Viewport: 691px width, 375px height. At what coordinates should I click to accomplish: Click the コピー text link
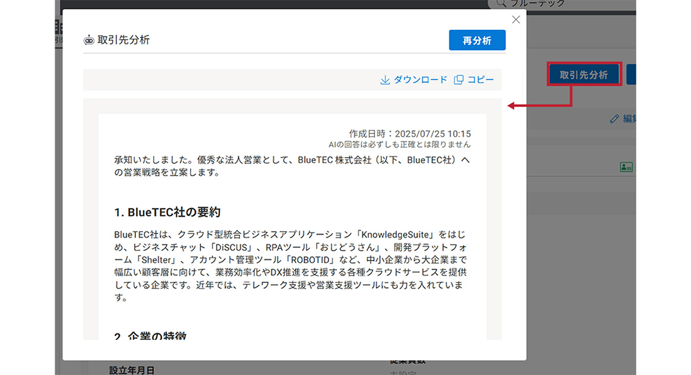[x=480, y=80]
